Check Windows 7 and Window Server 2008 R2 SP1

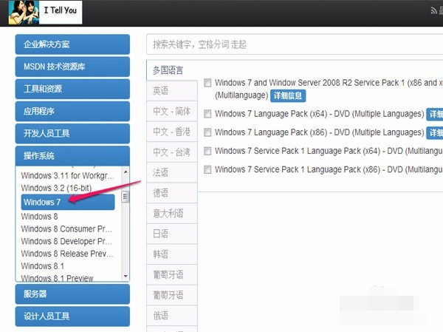pos(207,83)
